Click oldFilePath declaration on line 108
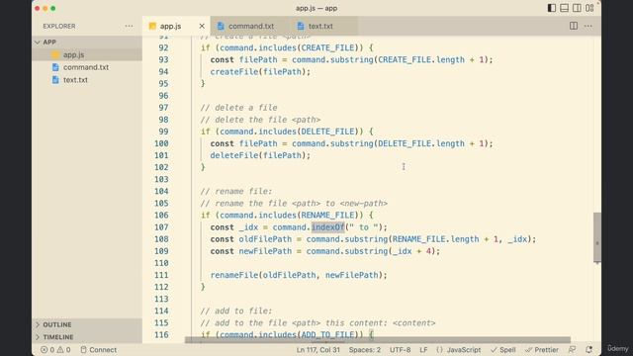The width and height of the screenshot is (633, 356). click(265, 239)
